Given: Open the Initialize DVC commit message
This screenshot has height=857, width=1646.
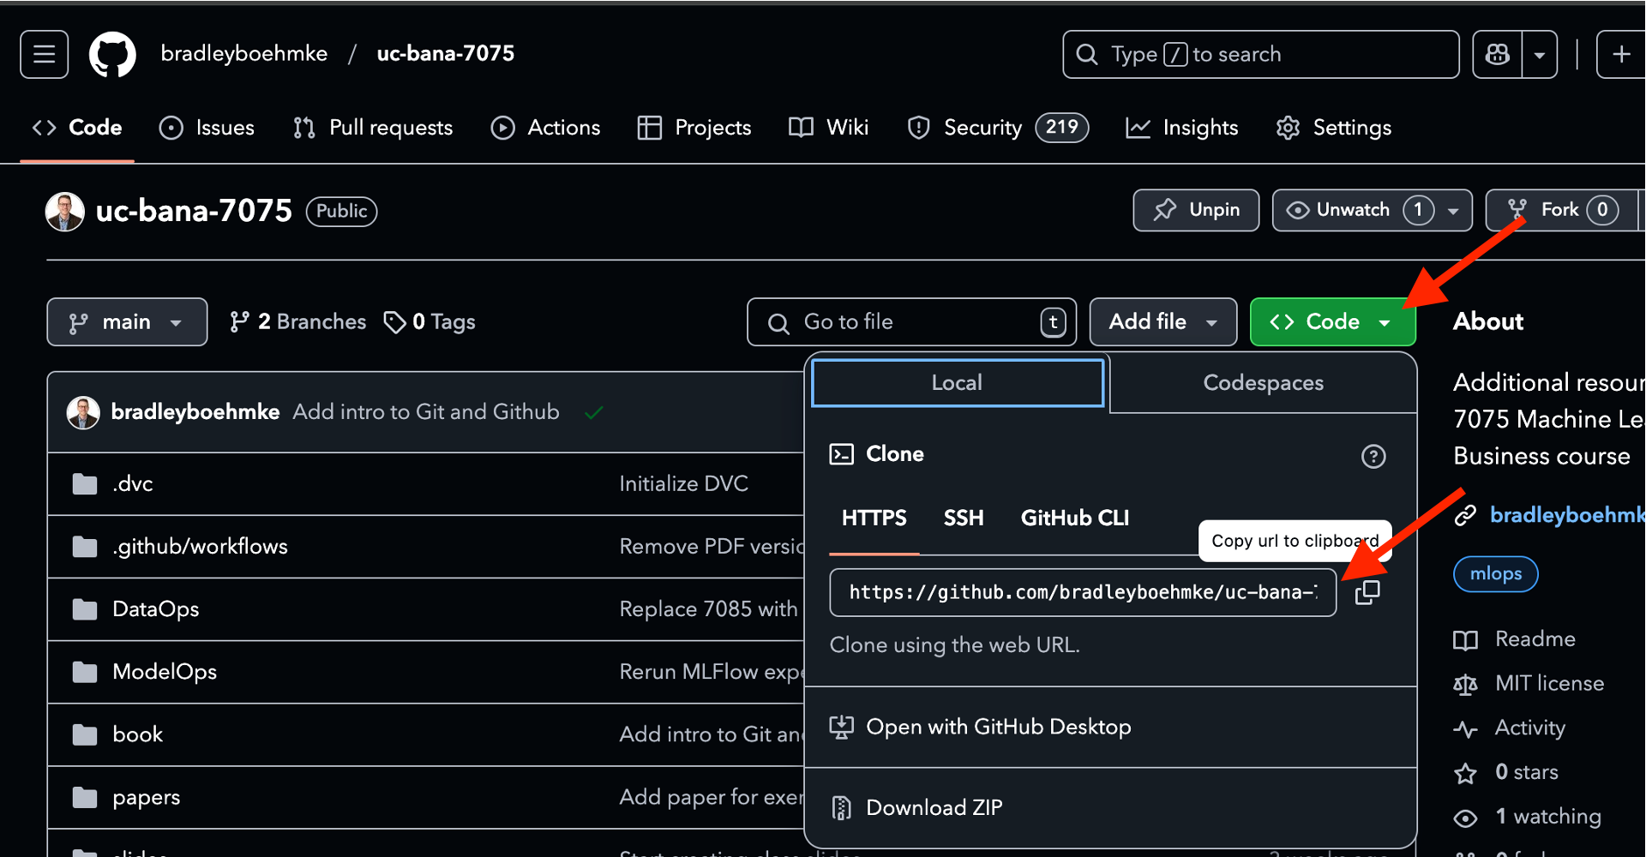Looking at the screenshot, I should [x=684, y=484].
